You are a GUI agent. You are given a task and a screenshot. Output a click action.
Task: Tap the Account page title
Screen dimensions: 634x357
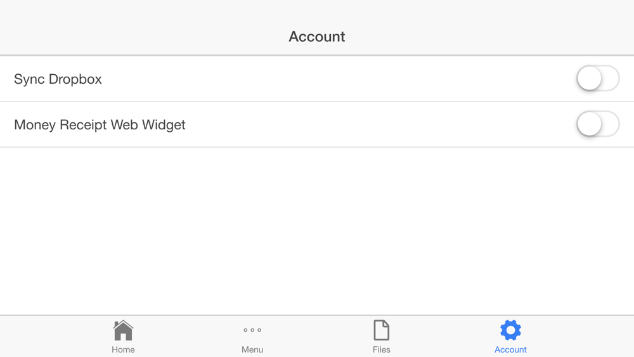click(x=316, y=37)
